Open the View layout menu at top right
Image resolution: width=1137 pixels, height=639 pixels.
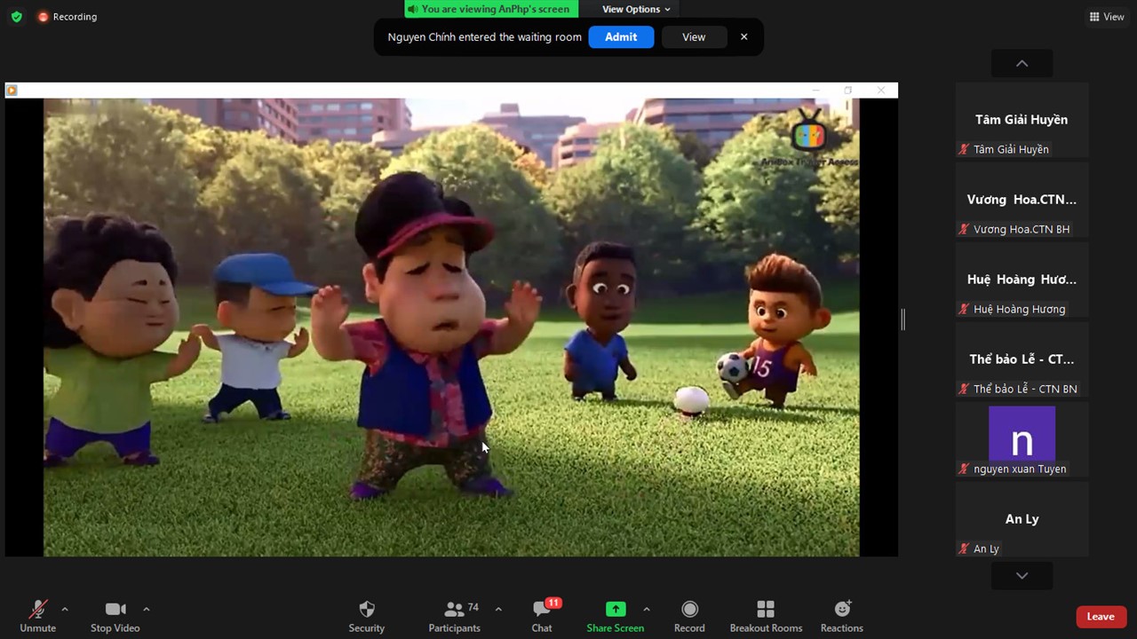tap(1107, 17)
